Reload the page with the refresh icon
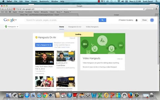The height and width of the screenshot is (100, 160). coord(144,9)
